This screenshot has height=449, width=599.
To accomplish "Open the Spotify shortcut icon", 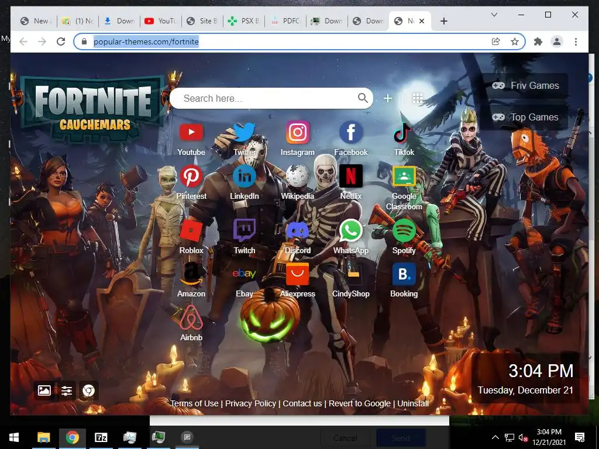I will (404, 230).
